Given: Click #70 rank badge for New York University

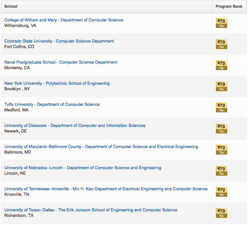Looking at the screenshot, I should pyautogui.click(x=221, y=86).
